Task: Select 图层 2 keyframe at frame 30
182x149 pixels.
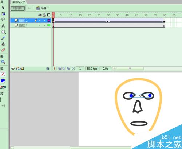Action: pos(108,21)
